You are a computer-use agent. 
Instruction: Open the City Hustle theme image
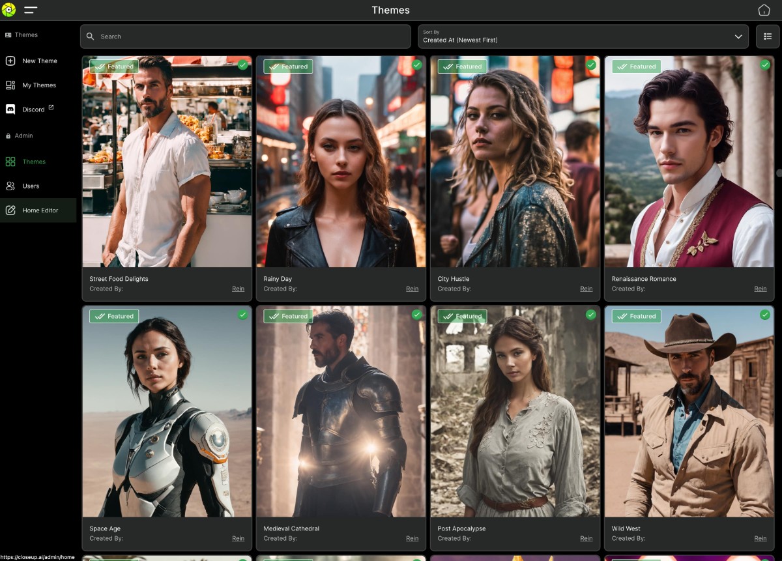(x=515, y=162)
